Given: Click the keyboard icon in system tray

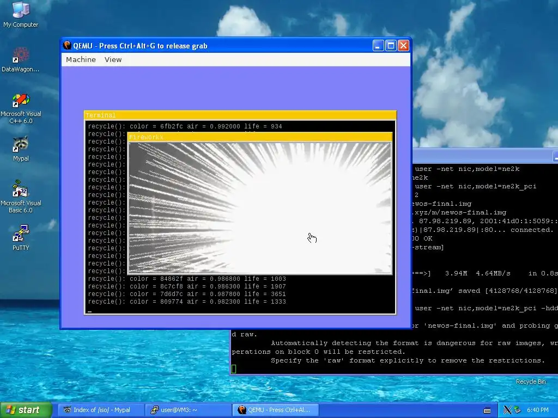Looking at the screenshot, I should [x=487, y=410].
